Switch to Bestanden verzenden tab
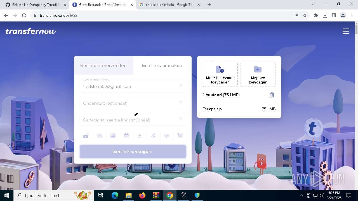 [103, 66]
